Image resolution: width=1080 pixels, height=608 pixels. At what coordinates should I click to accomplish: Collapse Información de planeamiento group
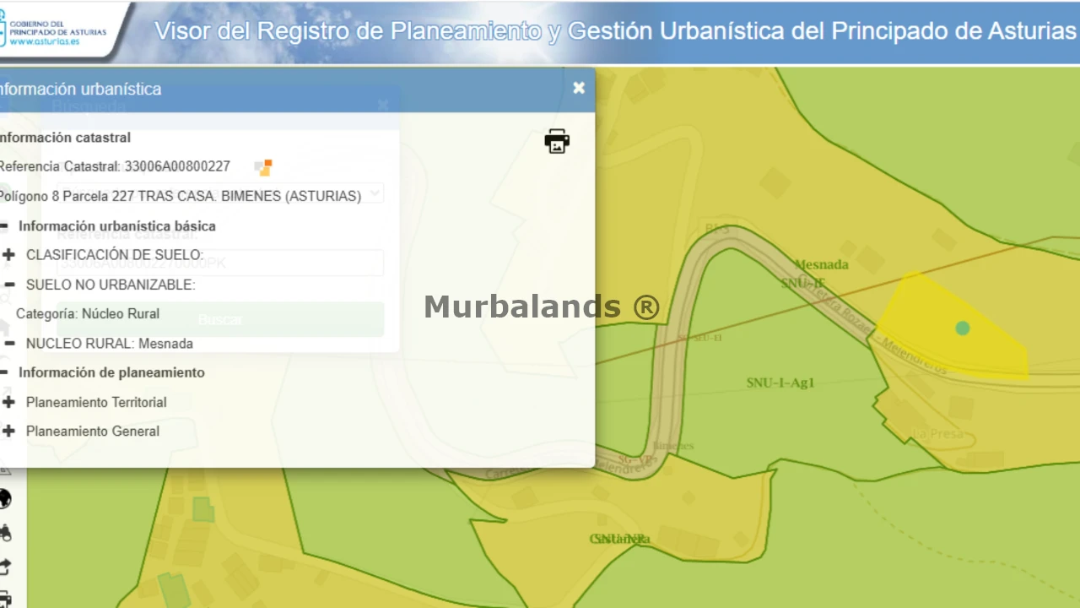coord(4,372)
